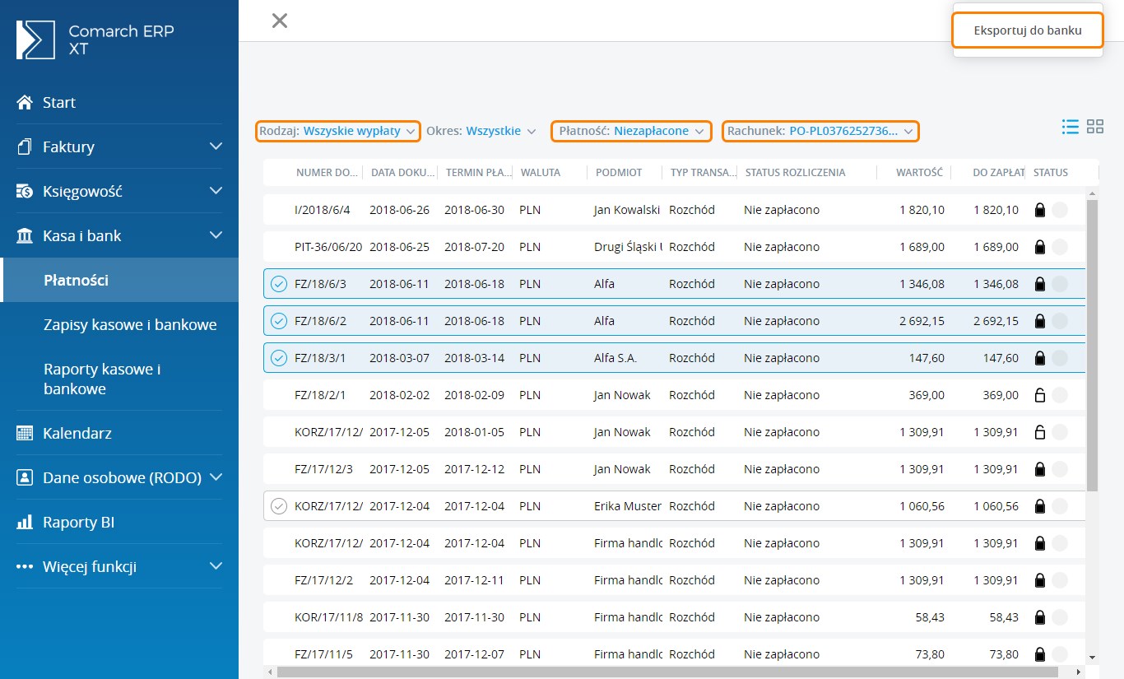Click the locked padlock in row FZ/18/3/1
Viewport: 1124px width, 679px height.
(x=1039, y=358)
